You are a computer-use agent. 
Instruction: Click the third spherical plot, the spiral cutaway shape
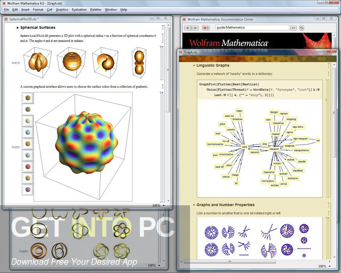click(105, 62)
